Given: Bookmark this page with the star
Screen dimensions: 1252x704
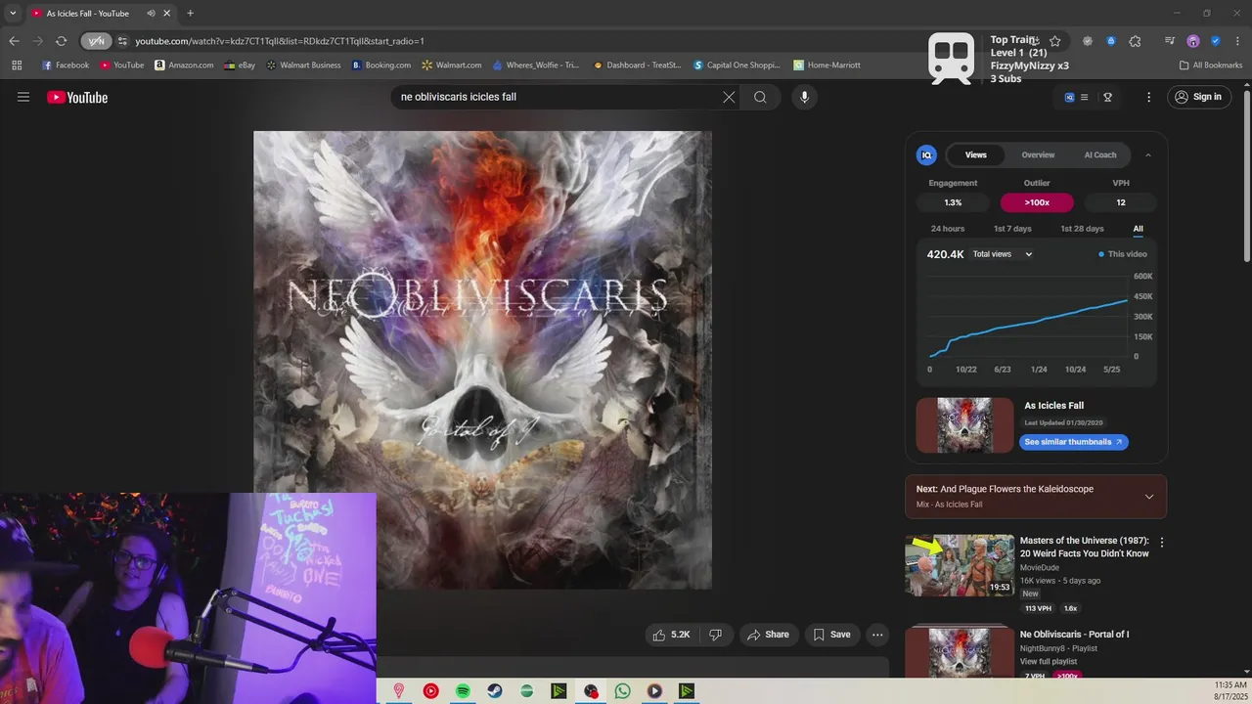Looking at the screenshot, I should coord(1054,41).
